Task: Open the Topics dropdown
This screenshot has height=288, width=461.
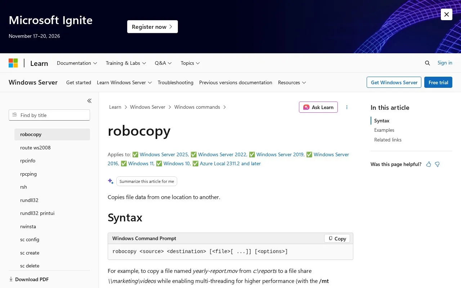Action: point(190,63)
